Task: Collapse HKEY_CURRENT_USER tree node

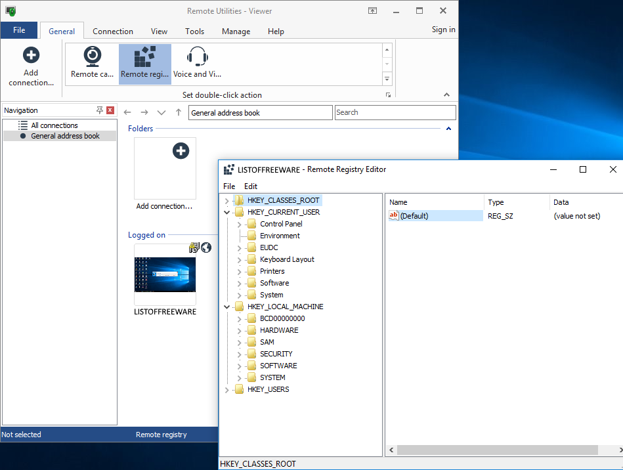Action: click(227, 213)
